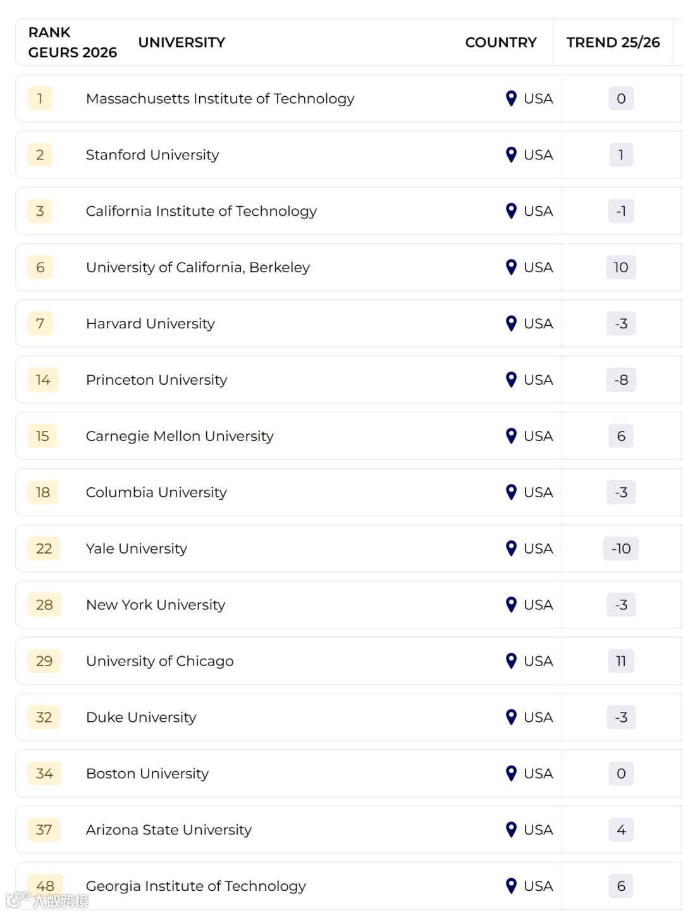Open the Massachusetts Institute of Technology entry
This screenshot has height=913, width=683.
pyautogui.click(x=220, y=99)
